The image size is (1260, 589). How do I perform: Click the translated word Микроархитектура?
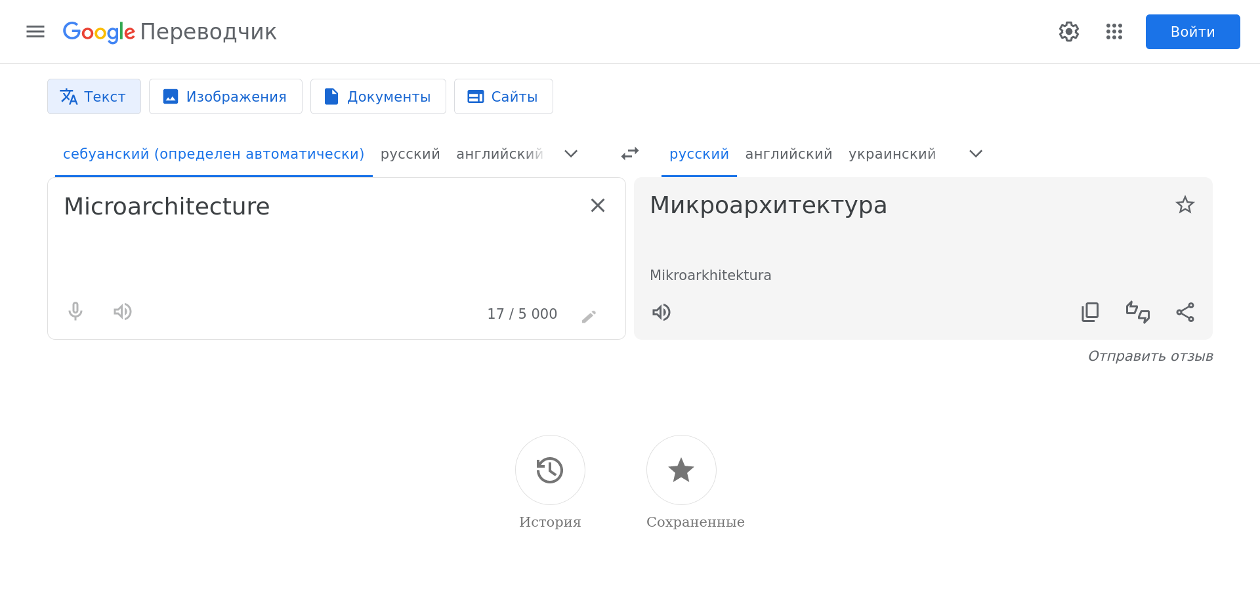768,205
